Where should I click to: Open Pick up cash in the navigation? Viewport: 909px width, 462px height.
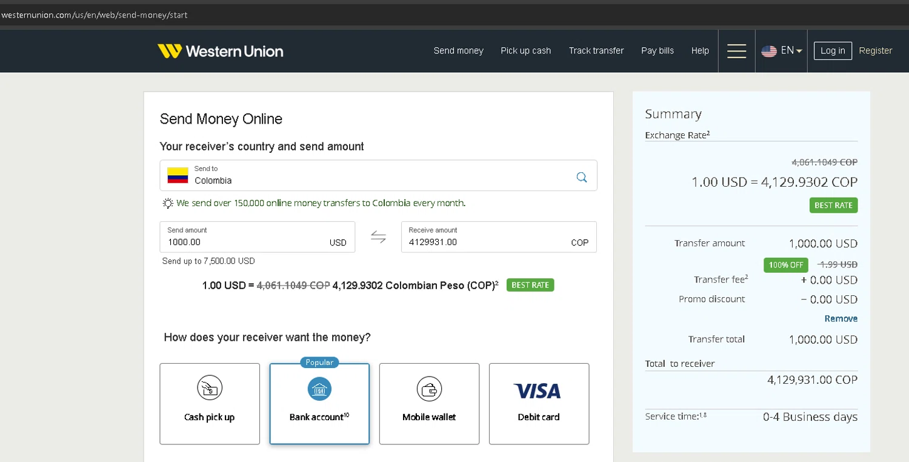click(526, 51)
